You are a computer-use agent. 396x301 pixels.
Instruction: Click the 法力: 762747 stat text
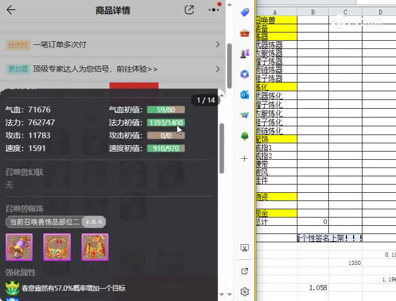[x=30, y=123]
